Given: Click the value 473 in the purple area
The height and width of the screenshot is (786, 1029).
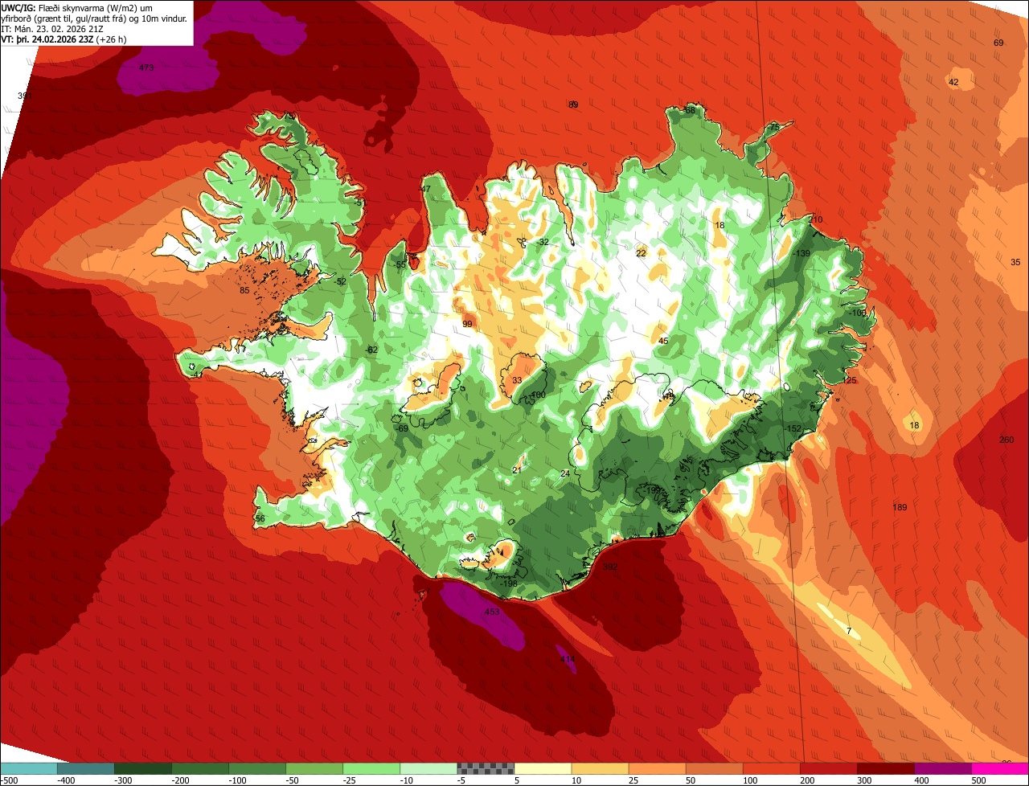Looking at the screenshot, I should [146, 68].
